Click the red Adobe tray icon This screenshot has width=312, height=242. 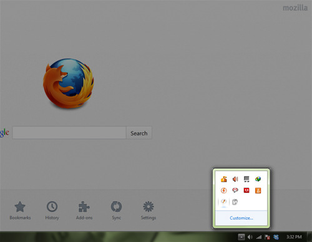pos(246,190)
